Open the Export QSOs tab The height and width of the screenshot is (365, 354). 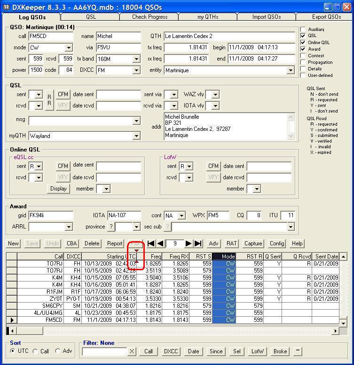coord(326,17)
